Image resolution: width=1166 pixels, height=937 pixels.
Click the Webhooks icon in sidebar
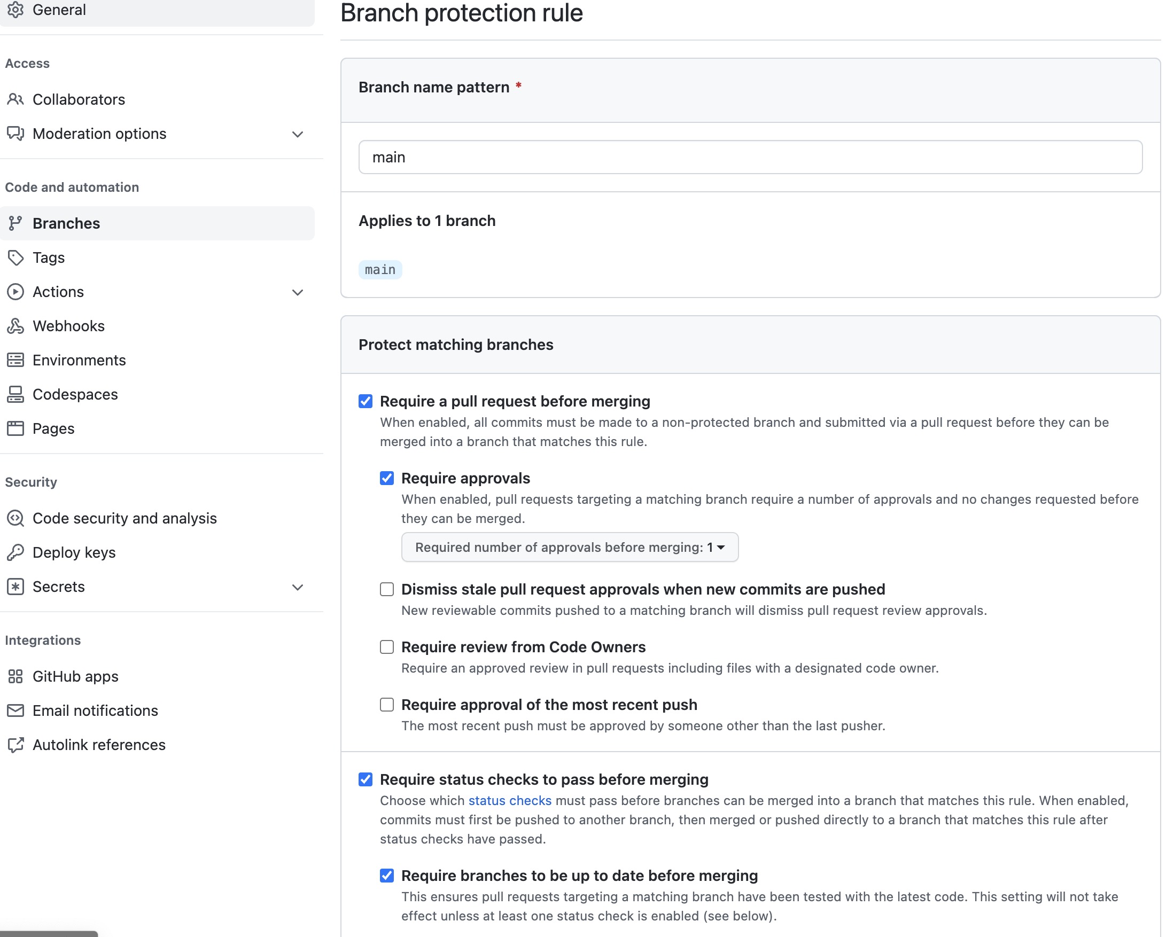[15, 326]
